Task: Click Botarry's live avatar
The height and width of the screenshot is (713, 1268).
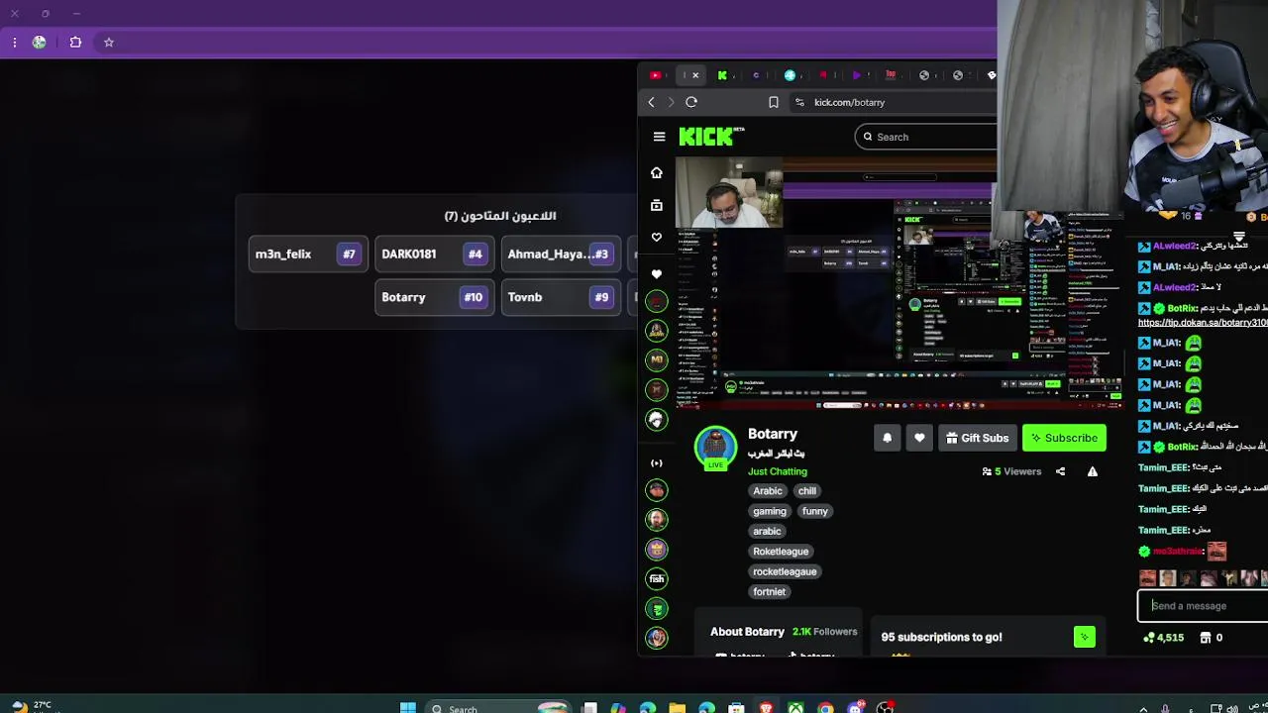Action: pos(715,448)
